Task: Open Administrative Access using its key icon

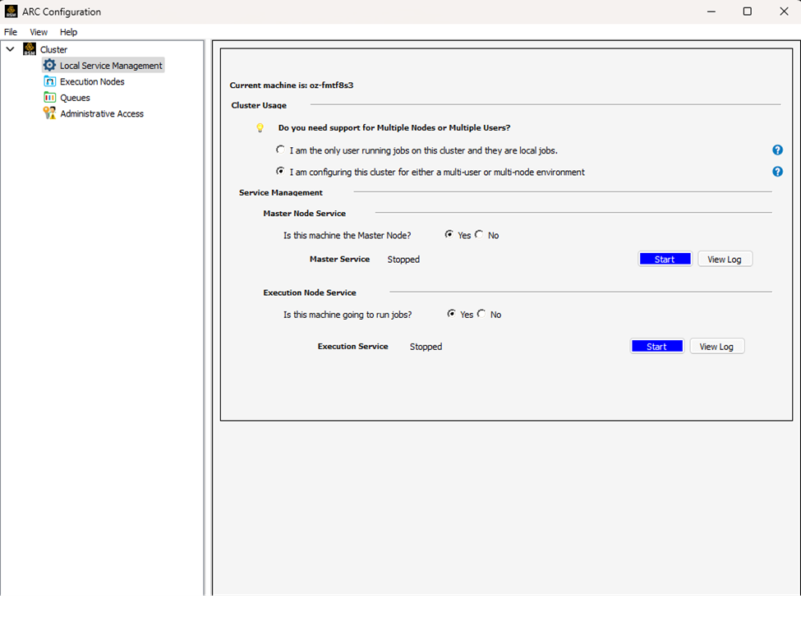Action: click(x=49, y=113)
